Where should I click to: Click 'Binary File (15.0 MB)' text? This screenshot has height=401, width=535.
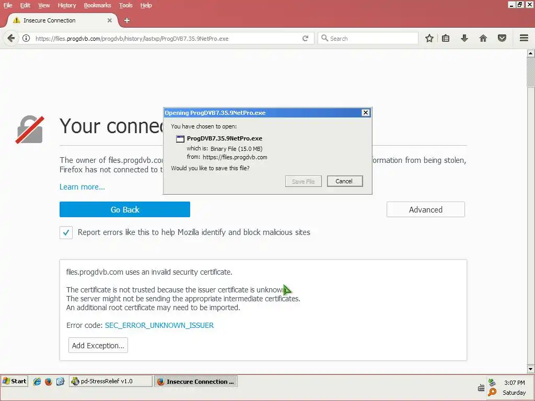[237, 149]
